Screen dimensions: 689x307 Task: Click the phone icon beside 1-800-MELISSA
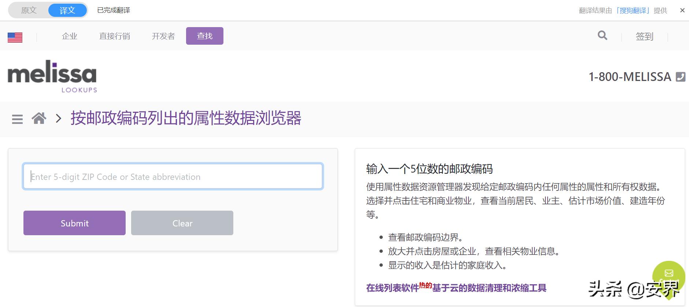click(x=681, y=77)
